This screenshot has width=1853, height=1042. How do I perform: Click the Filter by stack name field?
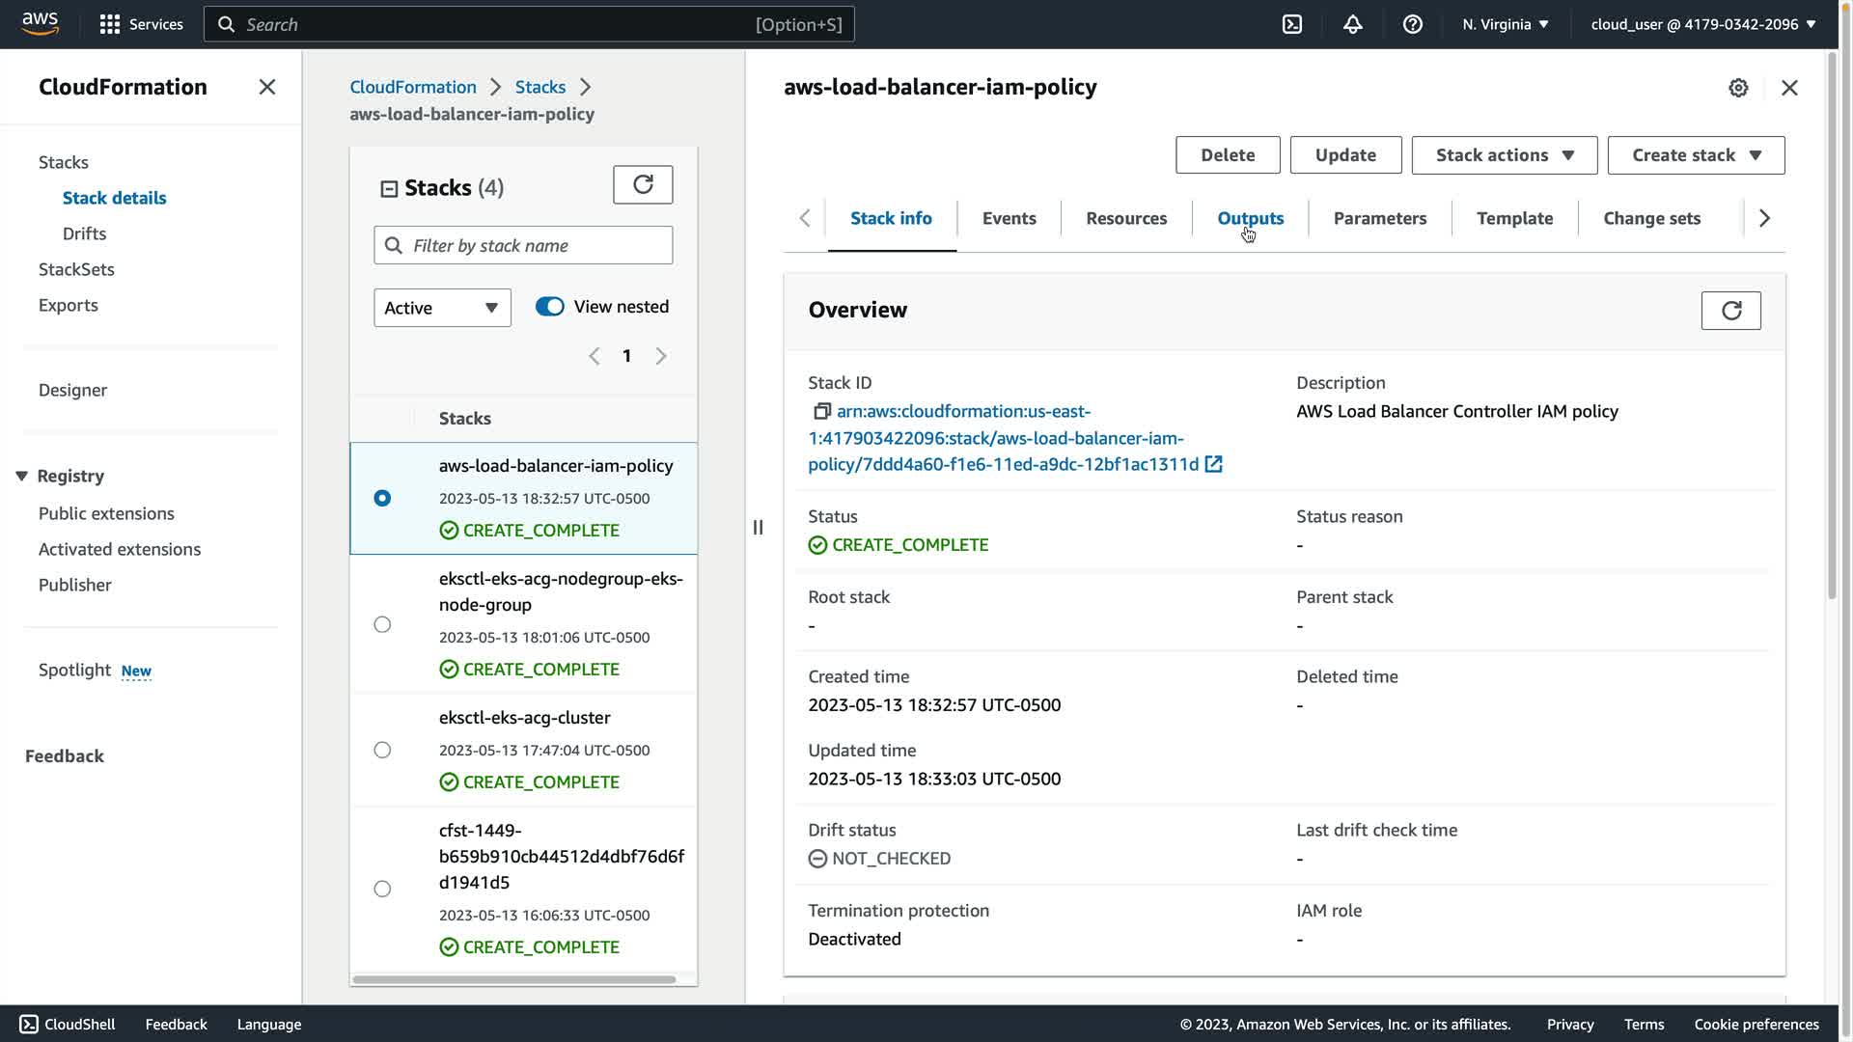(537, 245)
